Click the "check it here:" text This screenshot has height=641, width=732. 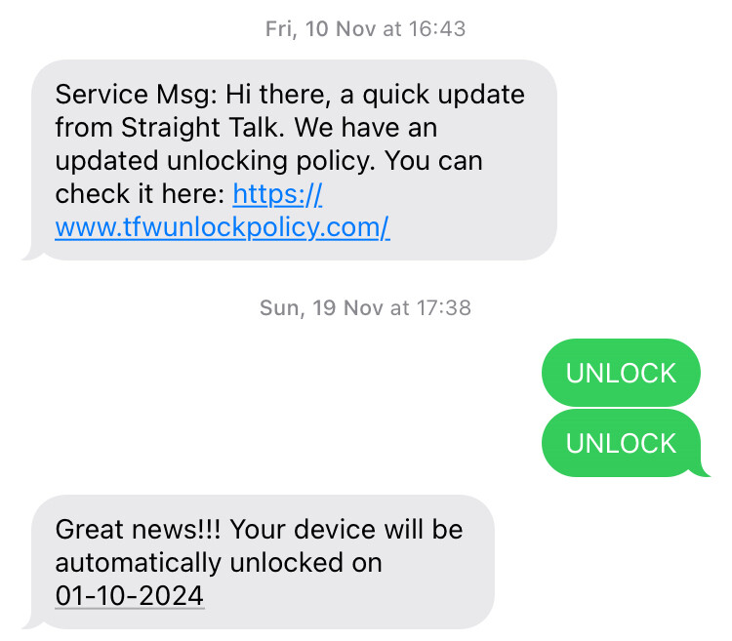coord(140,194)
